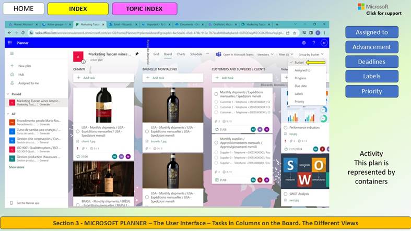Image resolution: width=411 pixels, height=231 pixels.
Task: Click the TOPIC INDEX button
Action: tap(145, 9)
